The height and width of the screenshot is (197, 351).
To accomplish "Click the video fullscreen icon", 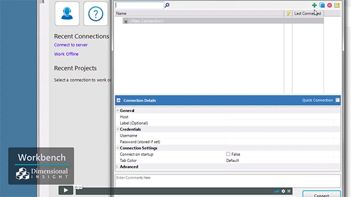I will click(289, 191).
